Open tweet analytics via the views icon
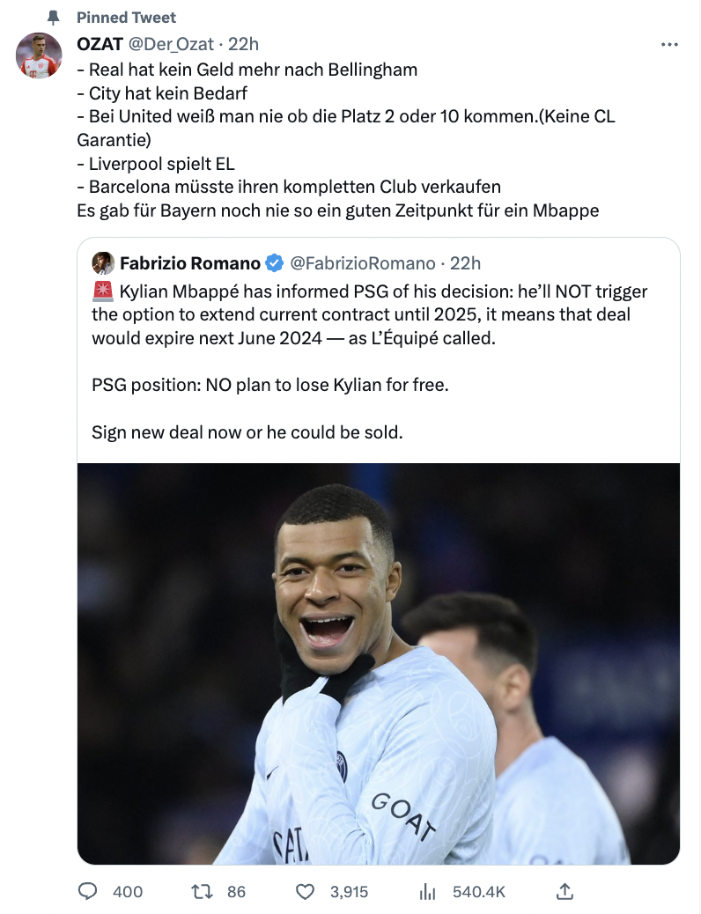The height and width of the screenshot is (914, 701). pos(427,892)
